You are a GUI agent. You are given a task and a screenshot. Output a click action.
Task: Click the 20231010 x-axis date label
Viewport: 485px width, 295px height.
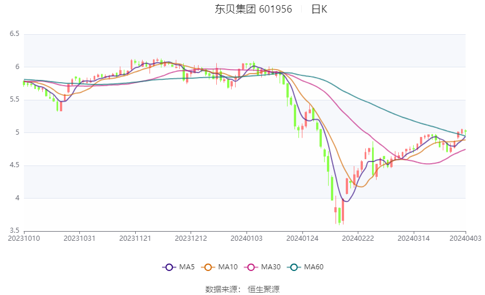[24, 237]
